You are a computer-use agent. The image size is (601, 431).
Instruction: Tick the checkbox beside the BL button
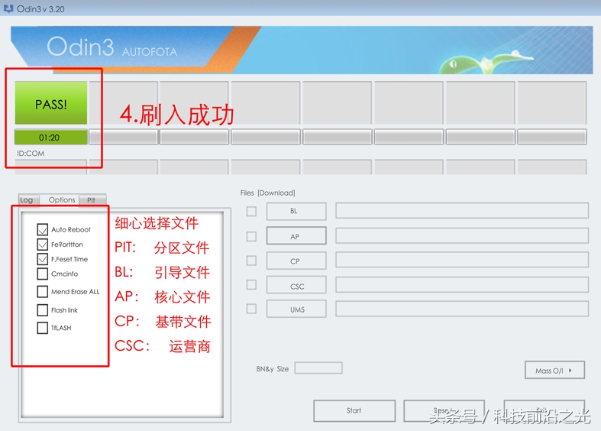(251, 211)
